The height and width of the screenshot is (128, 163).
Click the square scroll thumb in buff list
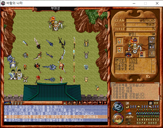click(x=153, y=63)
